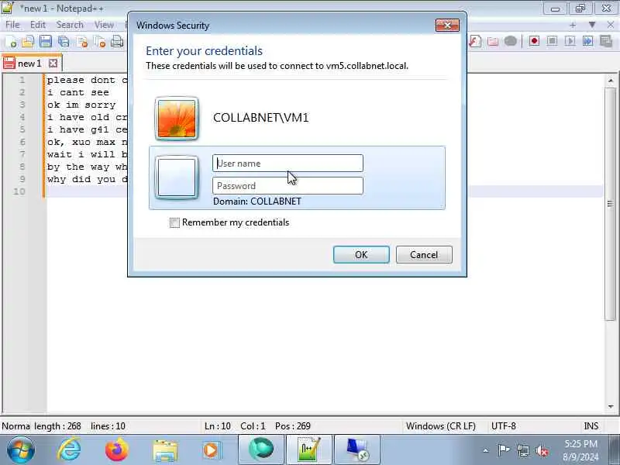Image resolution: width=620 pixels, height=465 pixels.
Task: Click the 'Ln : 10' status bar entry
Action: pyautogui.click(x=218, y=426)
